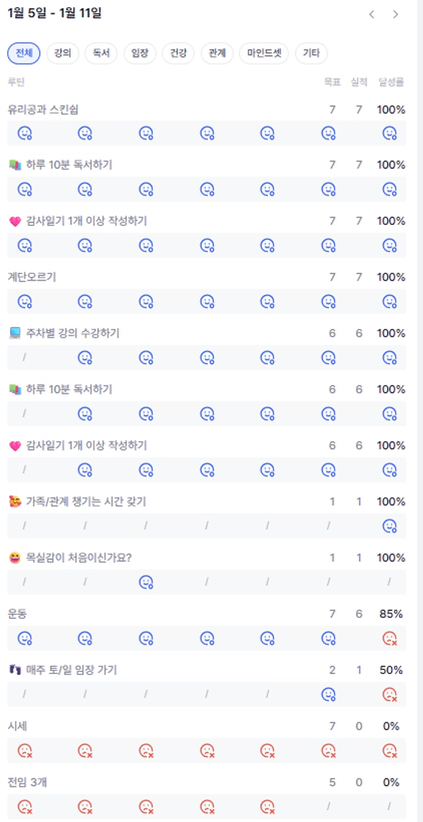Click smiley emoji beside 목실감이 처음이신가요?
The image size is (423, 822).
(x=15, y=558)
